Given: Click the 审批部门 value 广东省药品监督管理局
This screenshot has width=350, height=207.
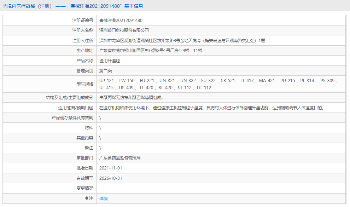Looking at the screenshot, I should (120, 158).
